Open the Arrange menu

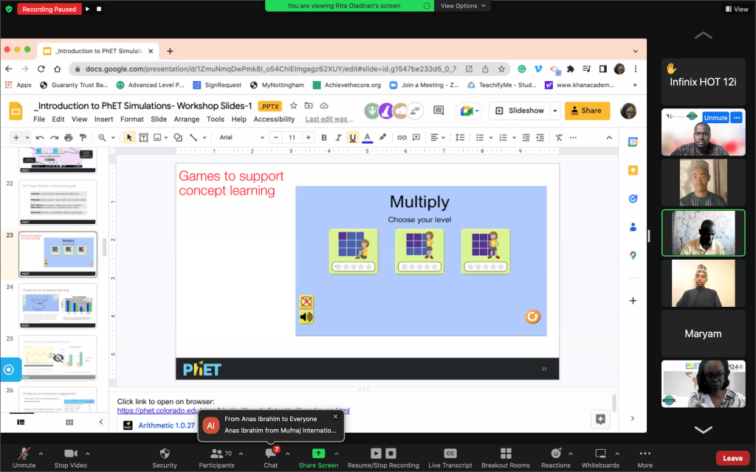click(x=187, y=119)
